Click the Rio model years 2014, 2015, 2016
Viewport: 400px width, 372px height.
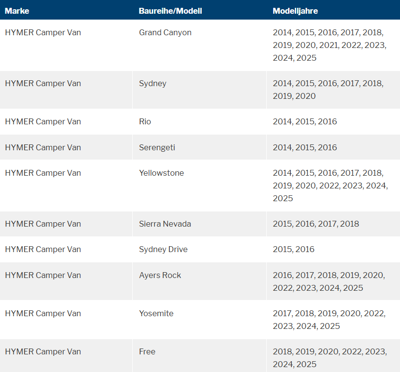tap(305, 121)
